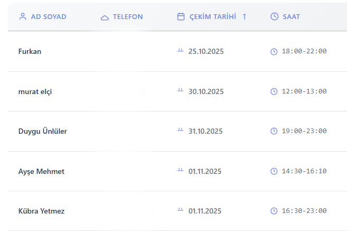
Task: Click the clock icon beside 18:00-22:00
Action: (274, 51)
